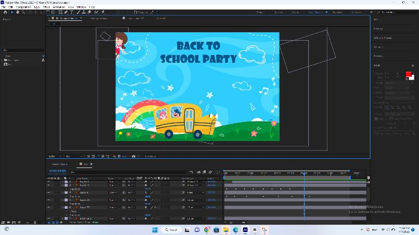The width and height of the screenshot is (419, 235).
Task: Toggle Lock Source Time checkbox
Action: click(391, 118)
